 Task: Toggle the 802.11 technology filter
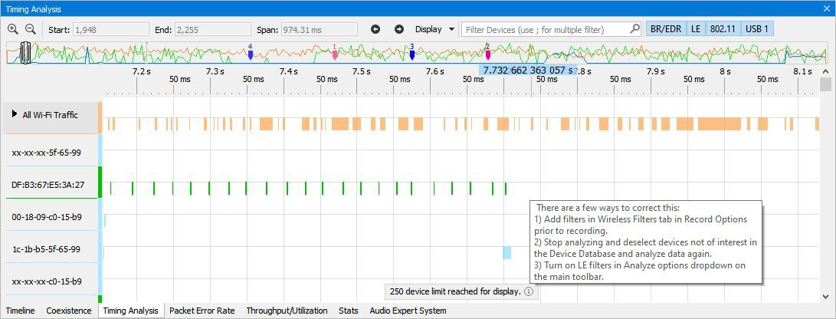[723, 29]
